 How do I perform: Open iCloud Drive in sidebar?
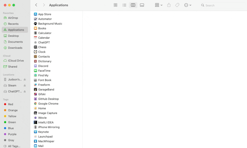coord(15,60)
